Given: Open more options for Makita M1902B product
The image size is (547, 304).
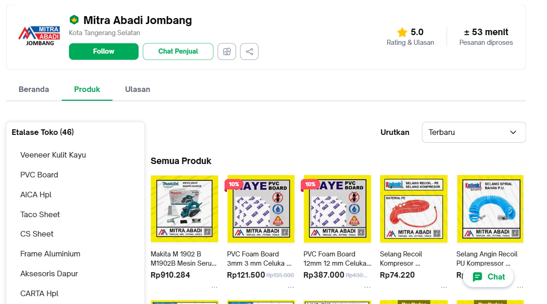Looking at the screenshot, I should tap(214, 287).
